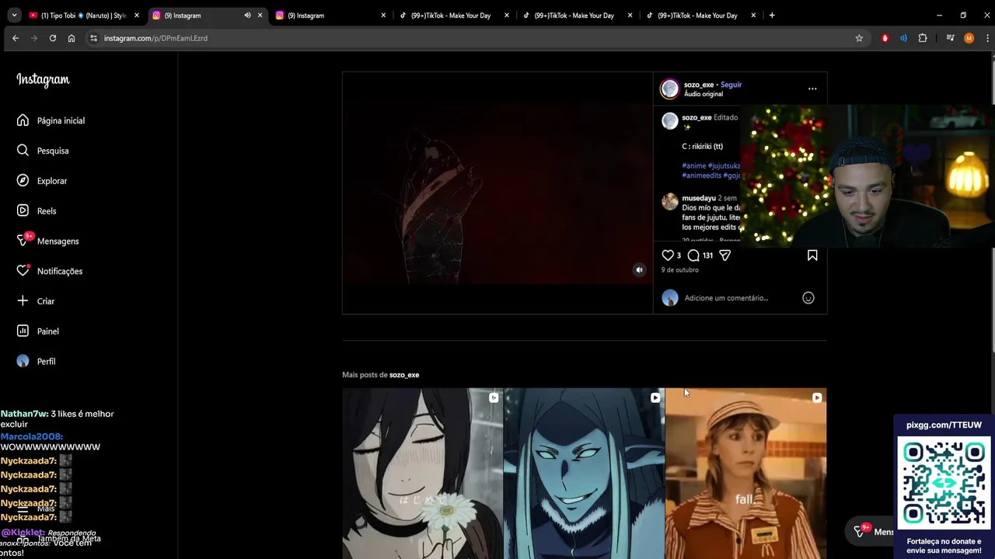Image resolution: width=995 pixels, height=559 pixels.
Task: Switch to third TikTok Make Your Day tab
Action: point(700,16)
